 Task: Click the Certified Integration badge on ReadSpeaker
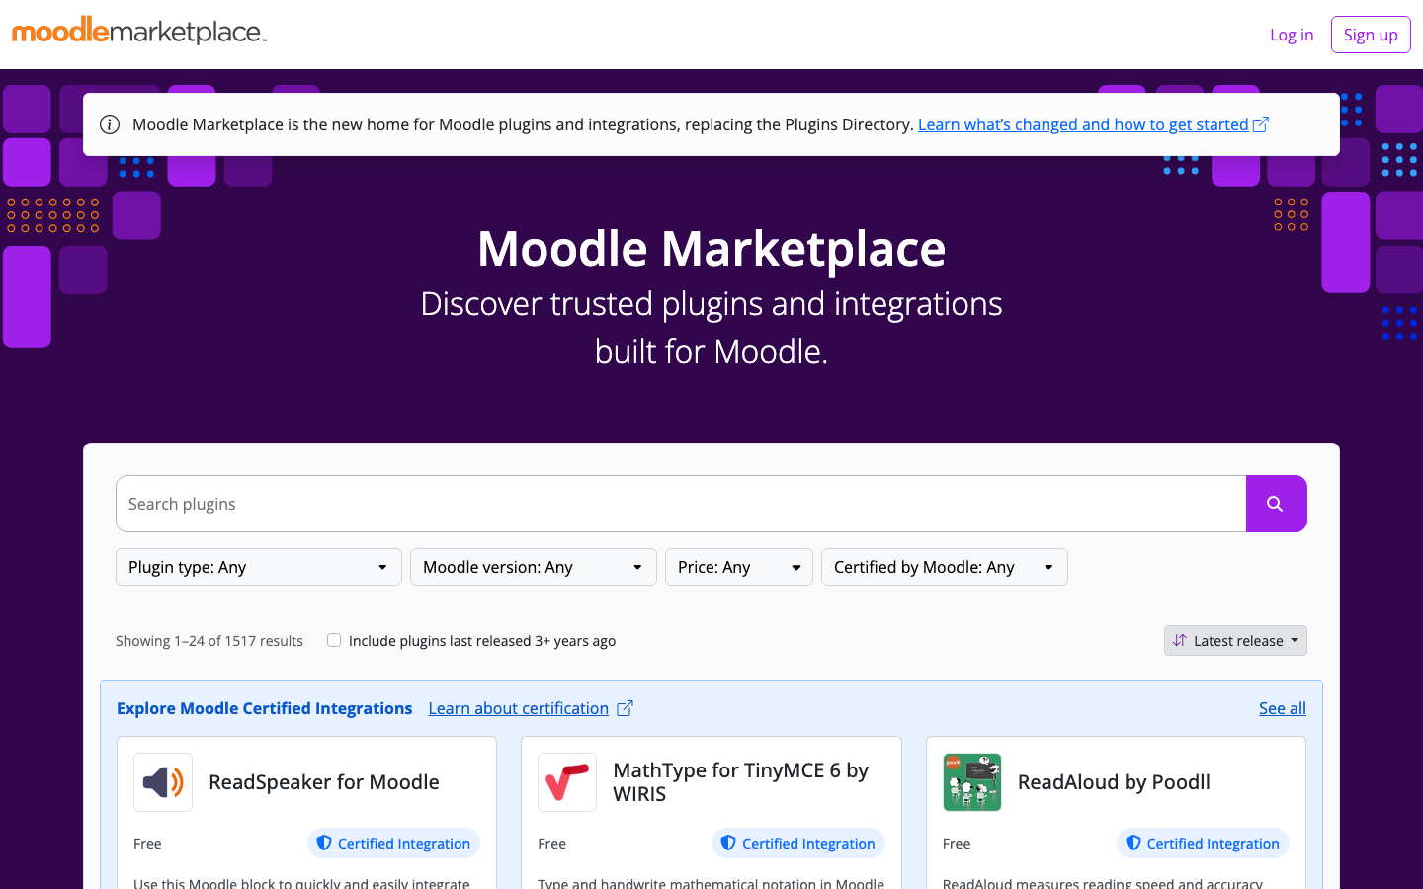(x=393, y=843)
